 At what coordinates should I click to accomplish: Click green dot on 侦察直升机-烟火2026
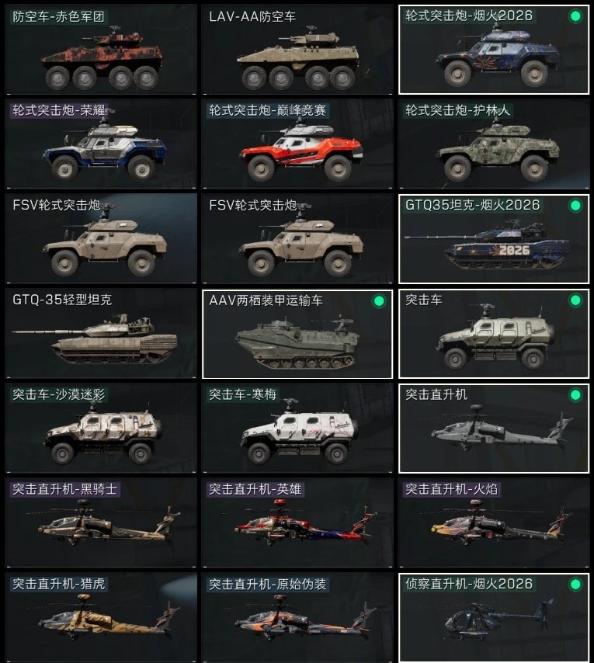pos(575,585)
